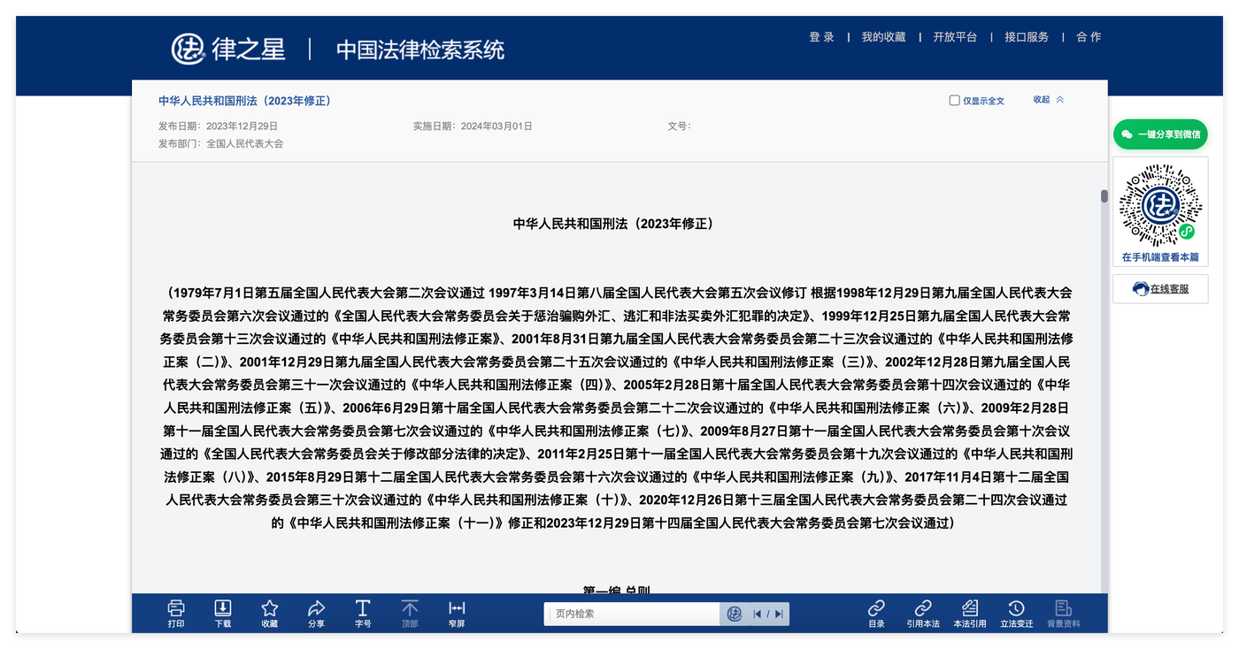The width and height of the screenshot is (1239, 649).
Task: Go to the next search match
Action: pyautogui.click(x=779, y=614)
